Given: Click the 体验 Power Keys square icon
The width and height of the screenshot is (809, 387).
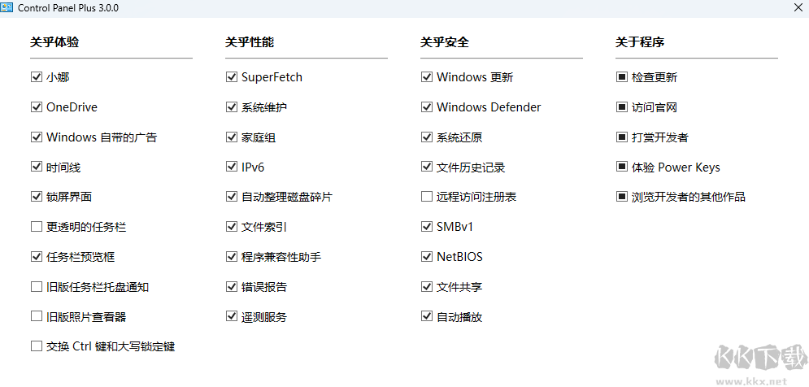Looking at the screenshot, I should [x=621, y=167].
